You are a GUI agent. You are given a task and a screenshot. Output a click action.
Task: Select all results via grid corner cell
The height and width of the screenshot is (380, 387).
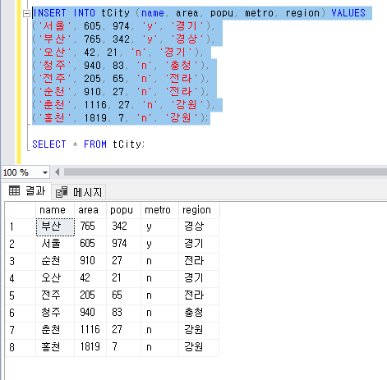click(x=21, y=210)
